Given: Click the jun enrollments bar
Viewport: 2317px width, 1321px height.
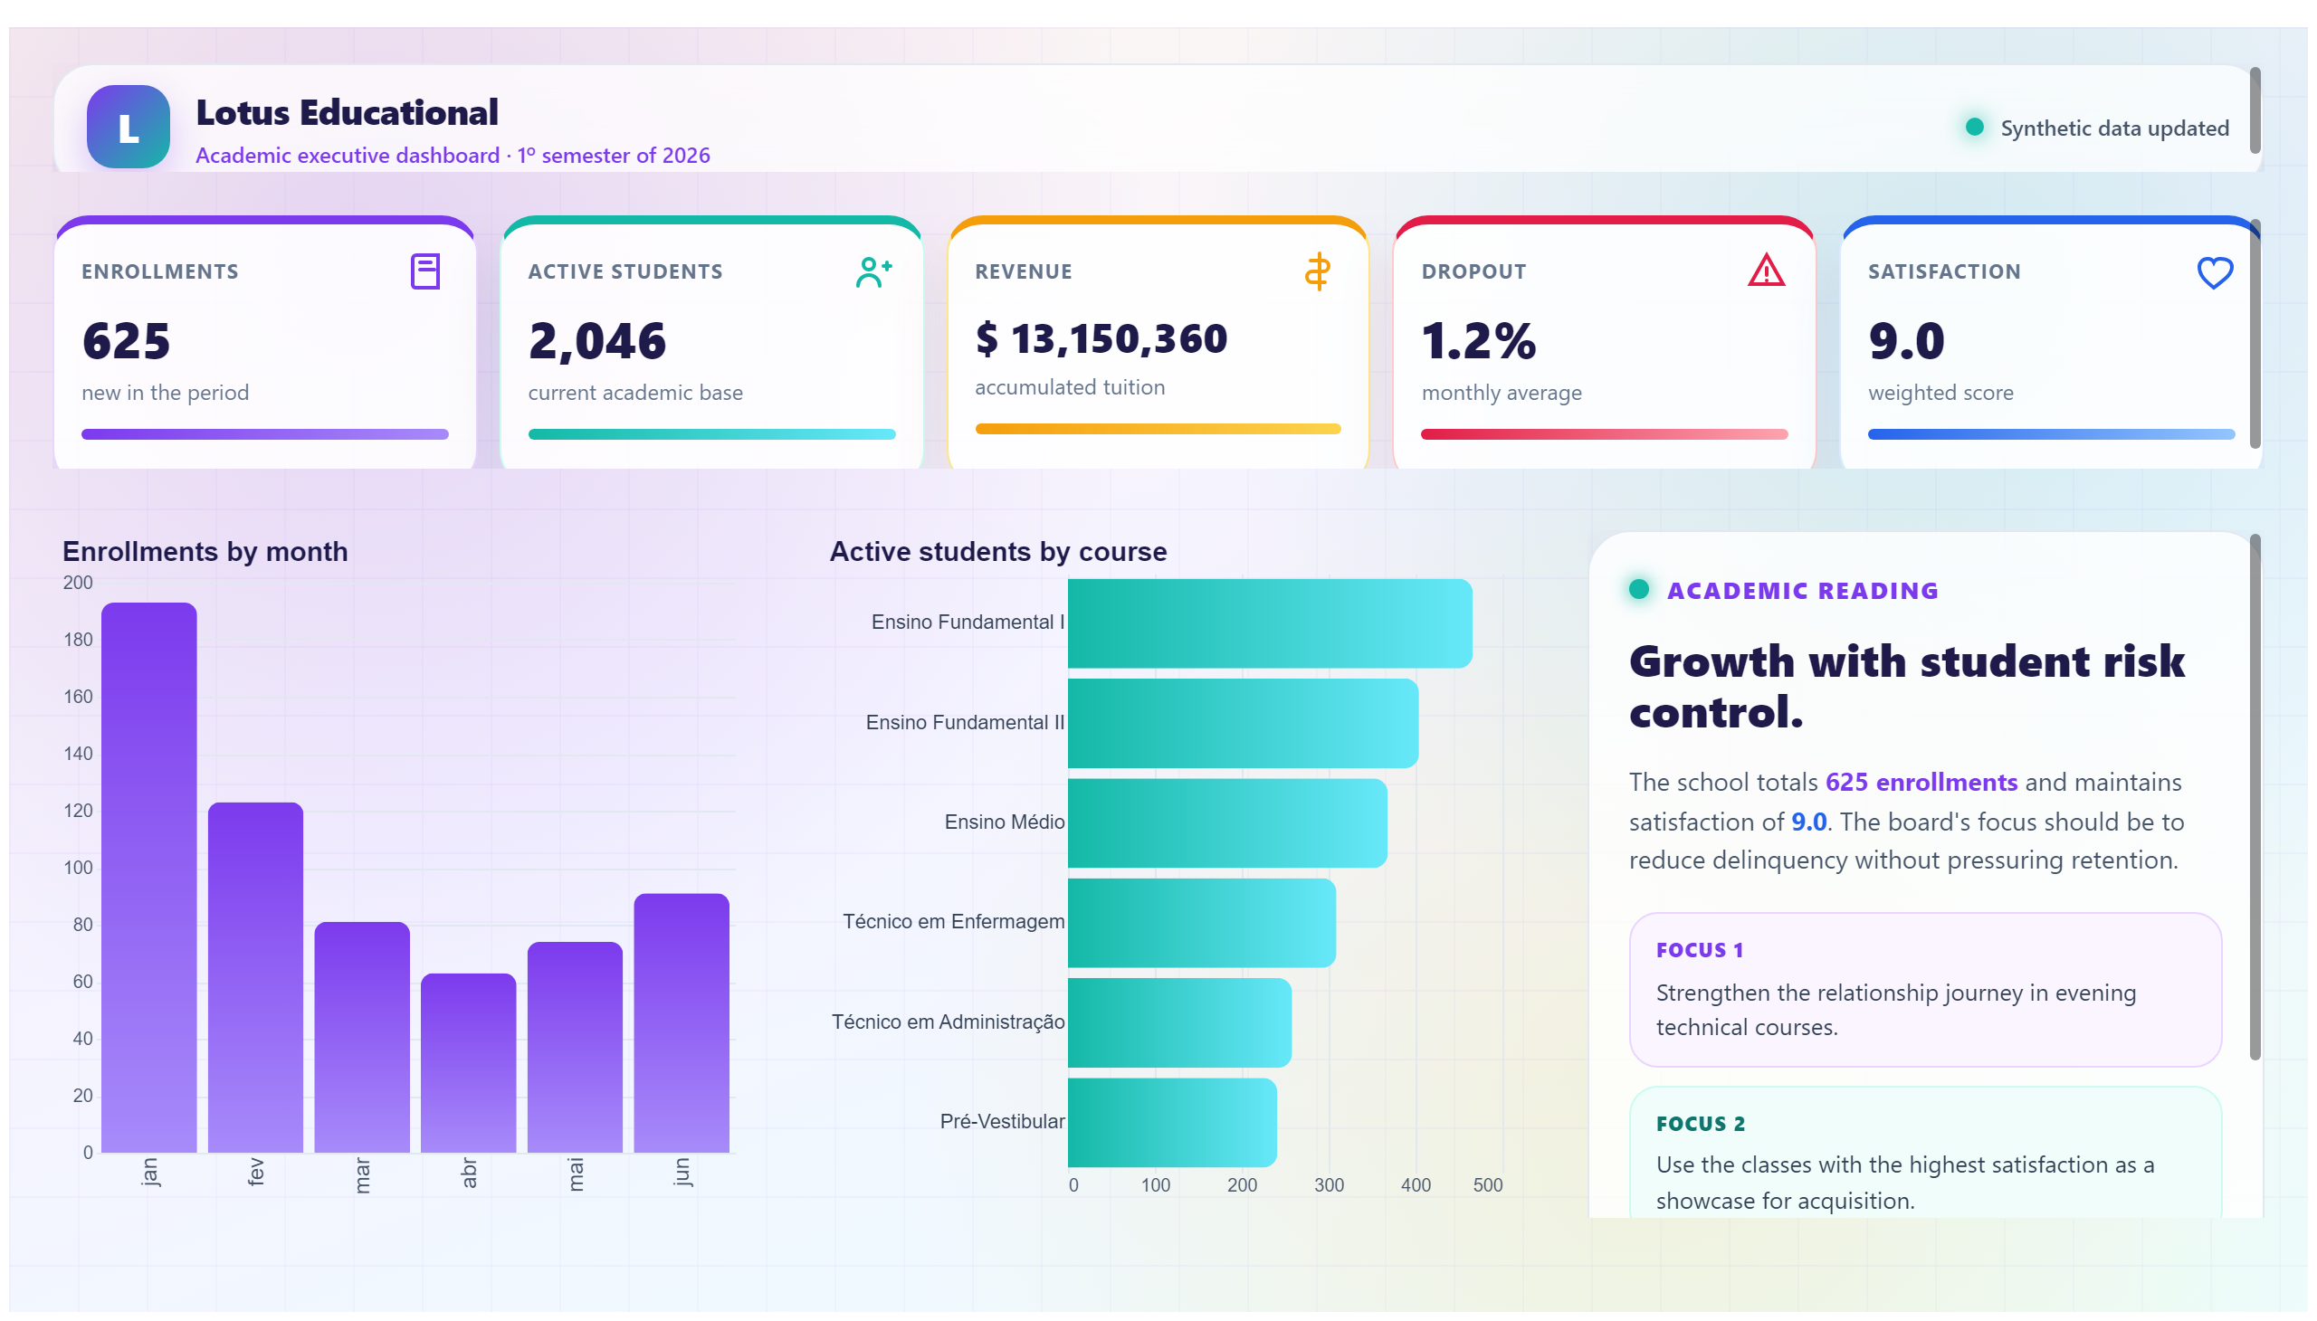Looking at the screenshot, I should [682, 1022].
